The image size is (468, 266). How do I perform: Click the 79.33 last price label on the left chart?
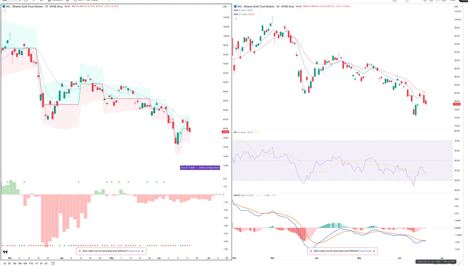(225, 132)
